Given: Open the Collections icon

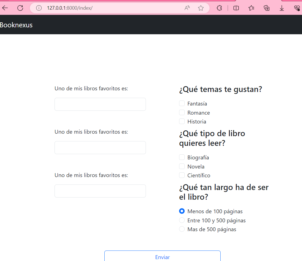Looking at the screenshot, I should 267,8.
